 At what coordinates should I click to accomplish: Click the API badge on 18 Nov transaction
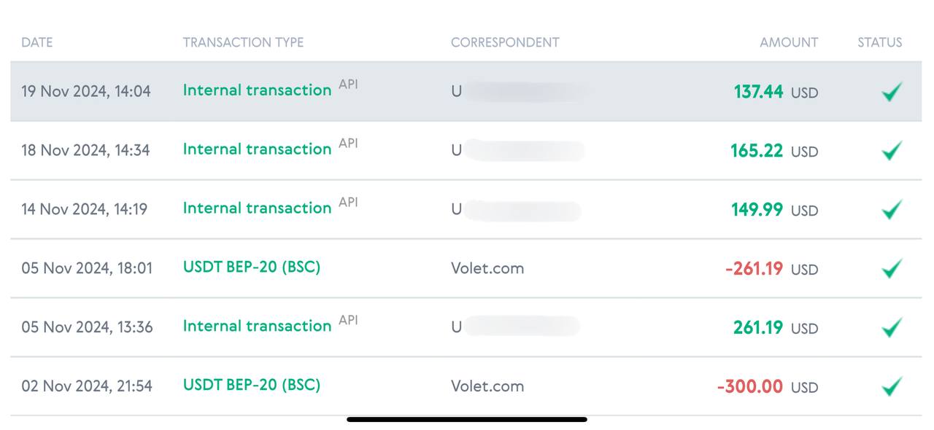pos(348,144)
